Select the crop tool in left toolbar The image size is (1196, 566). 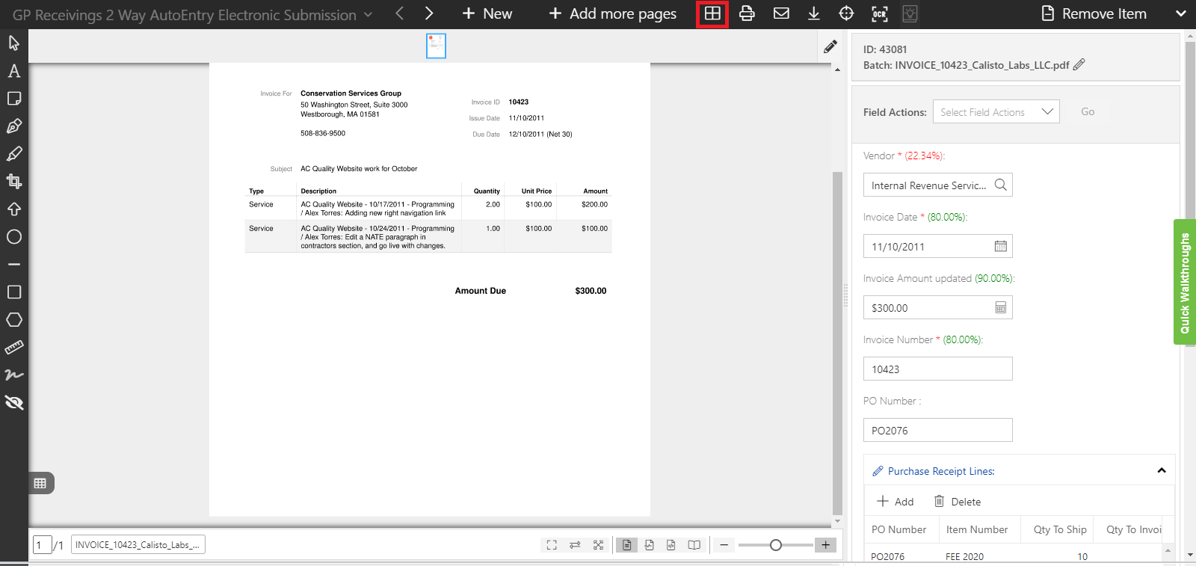(14, 181)
